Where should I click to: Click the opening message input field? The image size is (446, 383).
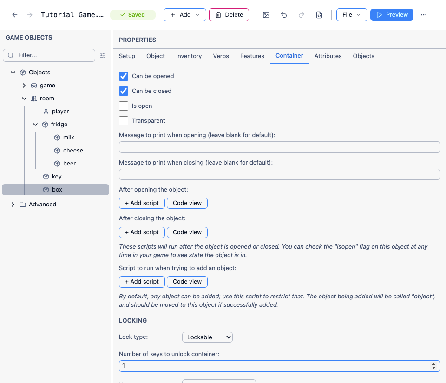[280, 147]
